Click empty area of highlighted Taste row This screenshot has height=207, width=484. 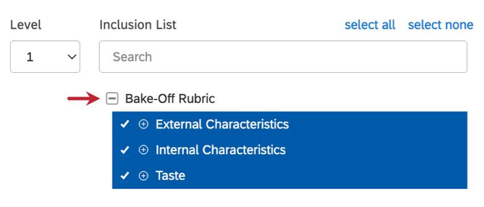pos(324,176)
